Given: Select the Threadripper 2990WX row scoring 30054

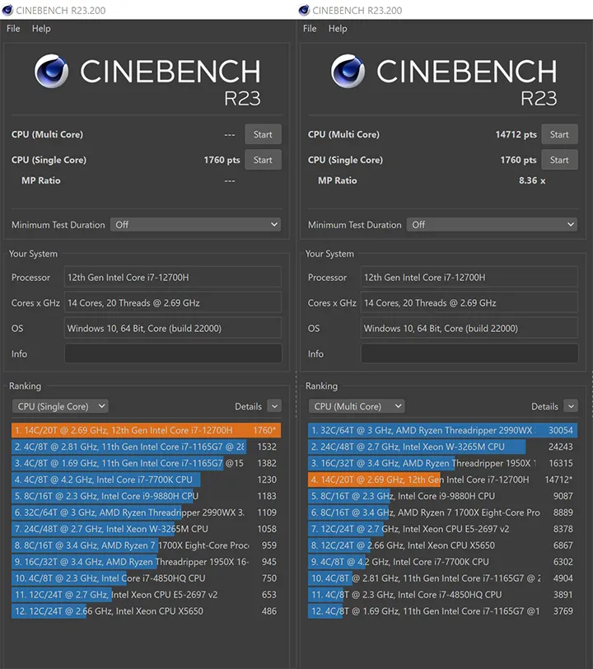Looking at the screenshot, I should (x=442, y=430).
